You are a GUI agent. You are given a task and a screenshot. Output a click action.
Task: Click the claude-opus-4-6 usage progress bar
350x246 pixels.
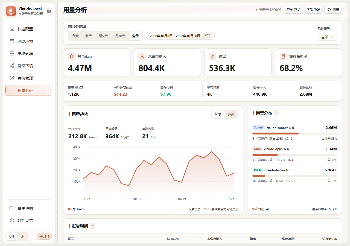294,155
